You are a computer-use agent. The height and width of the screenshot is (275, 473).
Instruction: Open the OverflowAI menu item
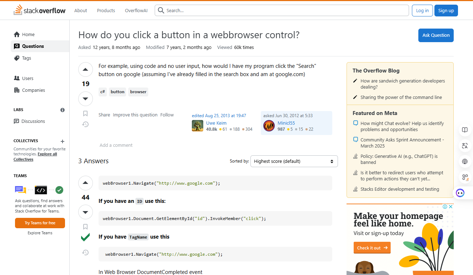(136, 10)
